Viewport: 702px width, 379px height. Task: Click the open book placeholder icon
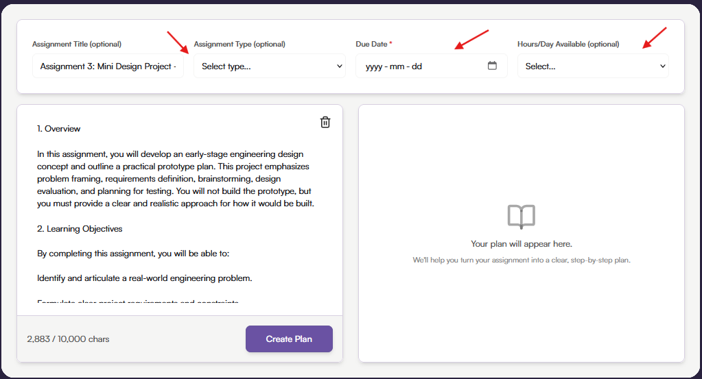521,217
